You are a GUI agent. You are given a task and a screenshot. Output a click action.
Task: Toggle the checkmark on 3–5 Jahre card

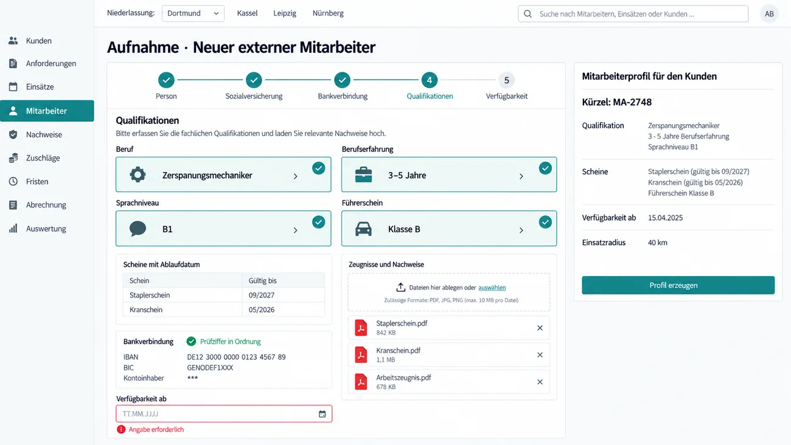click(545, 168)
